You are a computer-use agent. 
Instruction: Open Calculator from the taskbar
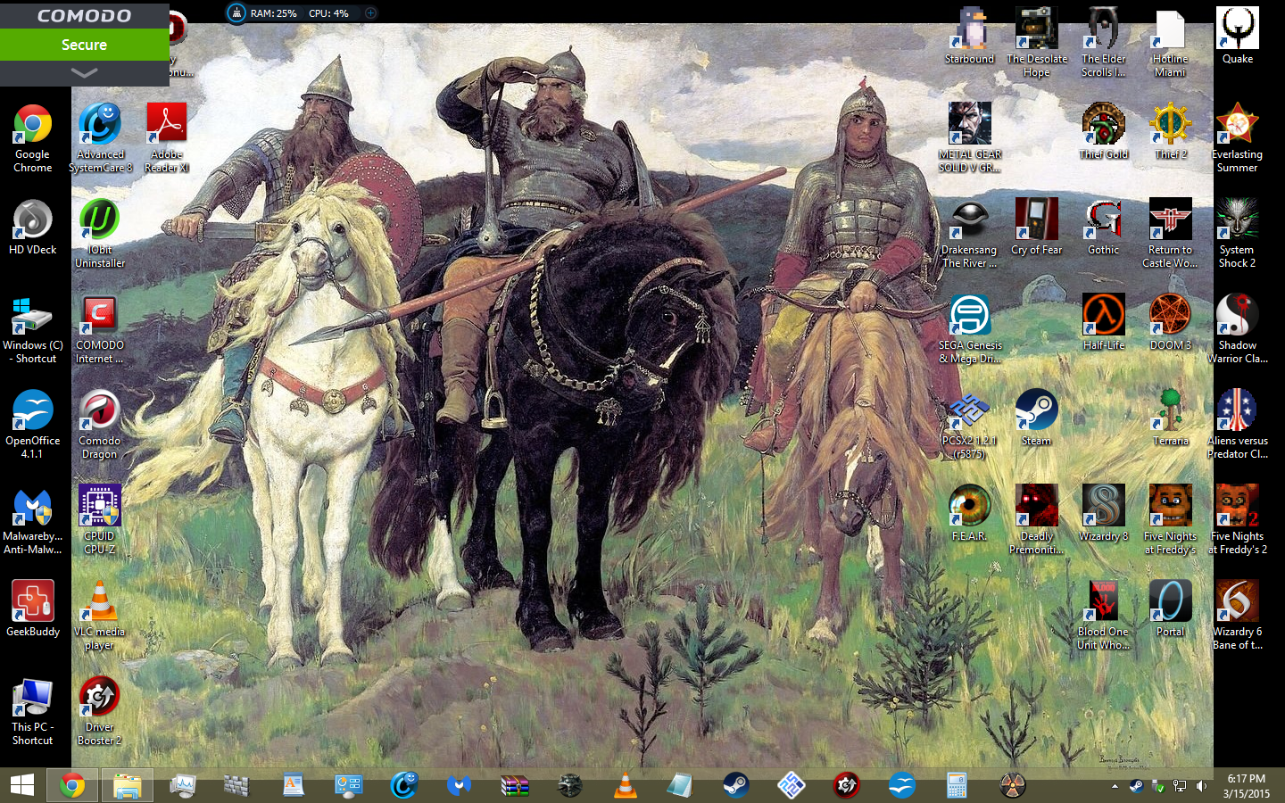tap(958, 785)
